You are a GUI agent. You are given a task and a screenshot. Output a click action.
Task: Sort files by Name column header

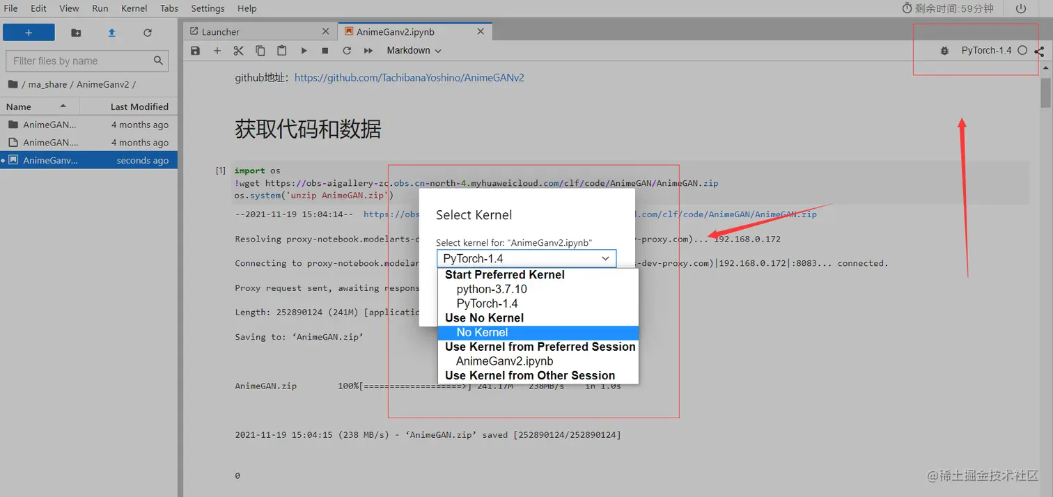39,106
